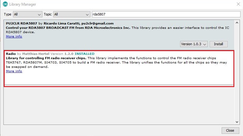Click the Matthias Hertel author name
This screenshot has width=243, height=136.
36,54
